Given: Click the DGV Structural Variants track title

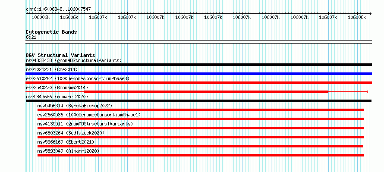Looking at the screenshot, I should (x=60, y=55).
